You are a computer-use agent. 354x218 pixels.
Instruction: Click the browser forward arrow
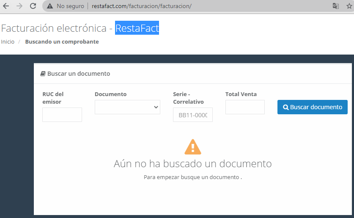click(19, 6)
